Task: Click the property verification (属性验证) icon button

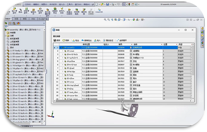Action: click(x=108, y=40)
